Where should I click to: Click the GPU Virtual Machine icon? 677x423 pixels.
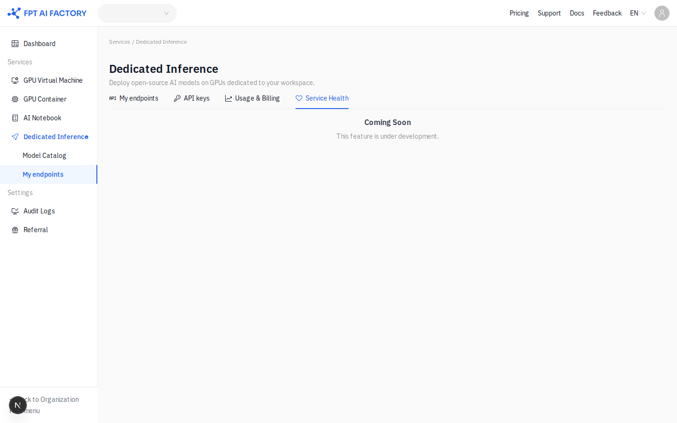(x=15, y=80)
